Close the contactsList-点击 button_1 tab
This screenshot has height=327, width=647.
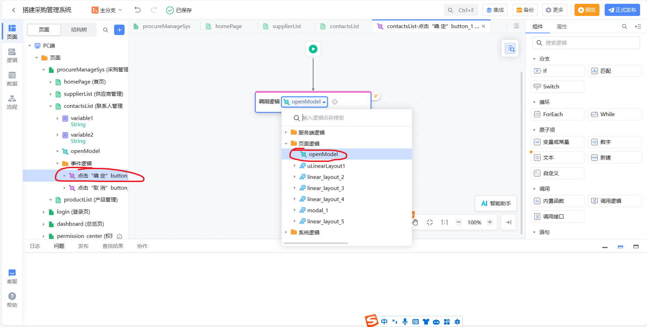pos(483,26)
